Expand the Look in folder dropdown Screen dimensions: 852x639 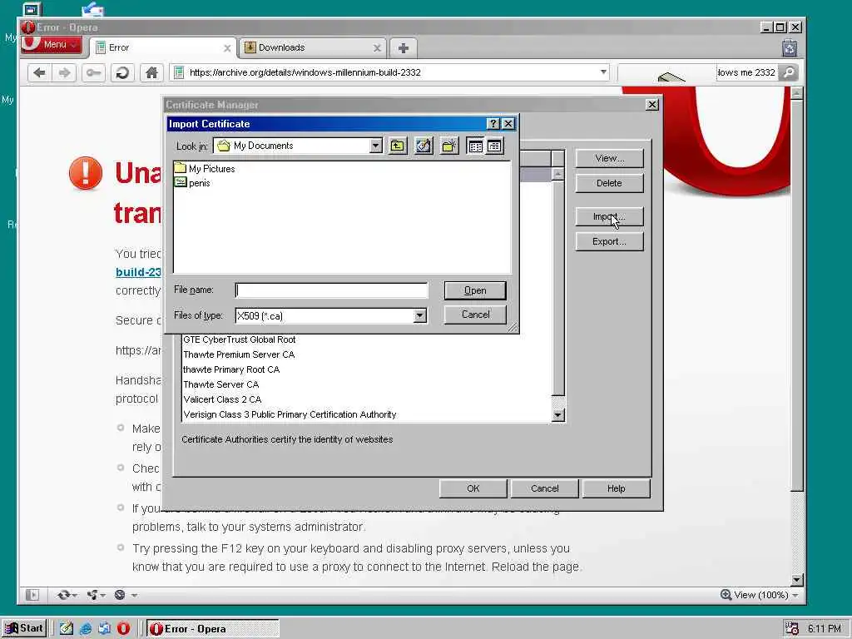point(375,146)
